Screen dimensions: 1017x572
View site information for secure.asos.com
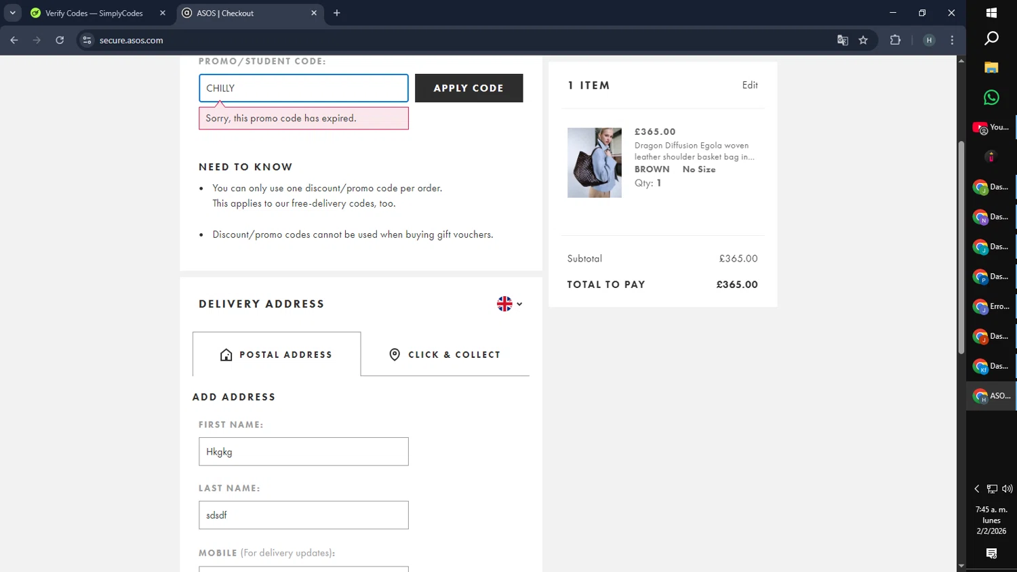[x=87, y=40]
